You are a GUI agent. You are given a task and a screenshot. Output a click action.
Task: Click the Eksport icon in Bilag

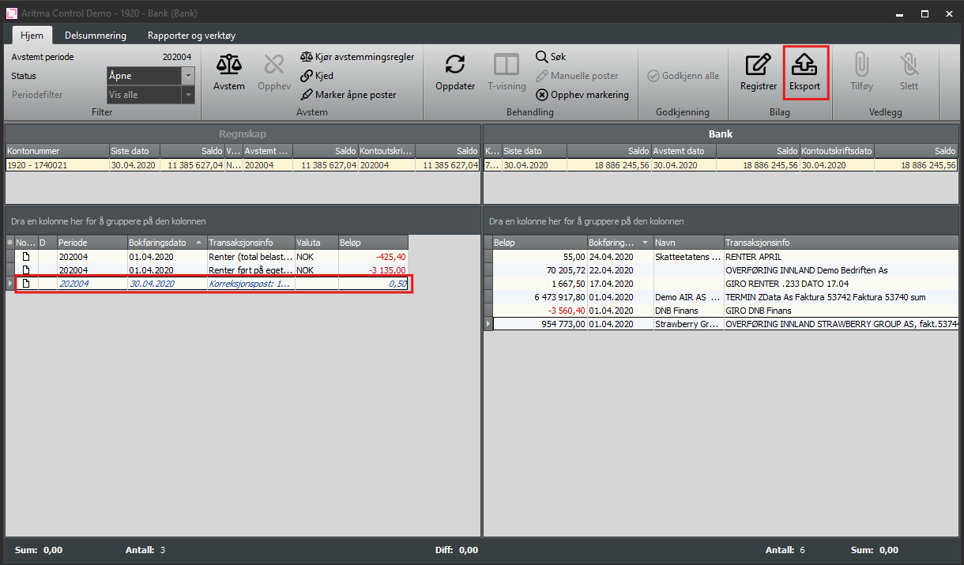tap(805, 65)
